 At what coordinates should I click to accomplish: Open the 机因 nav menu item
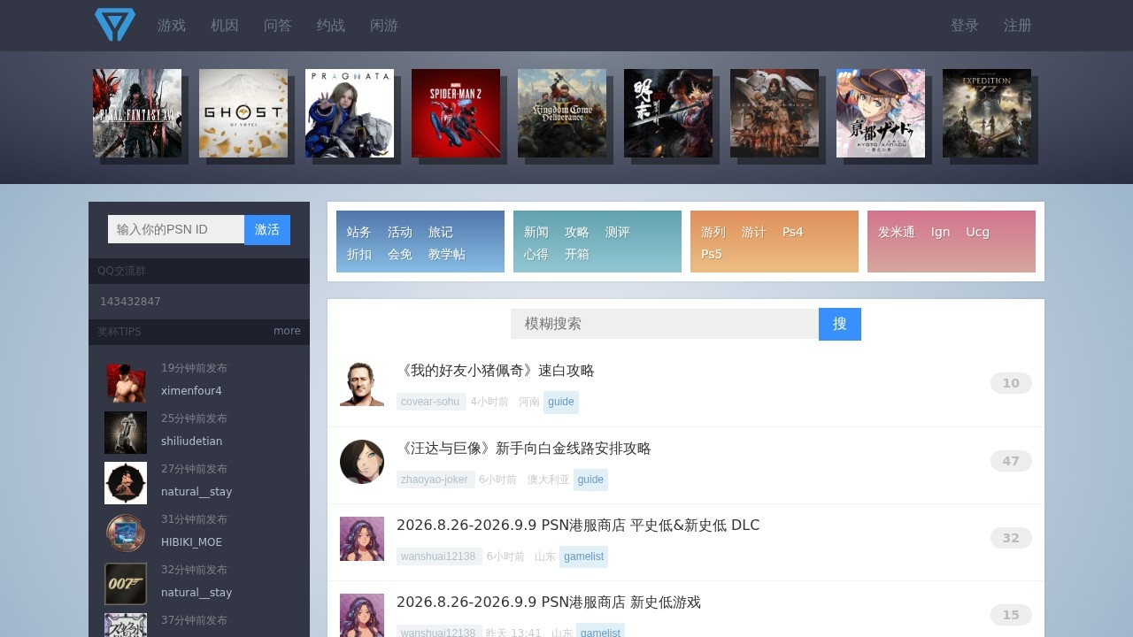(225, 26)
